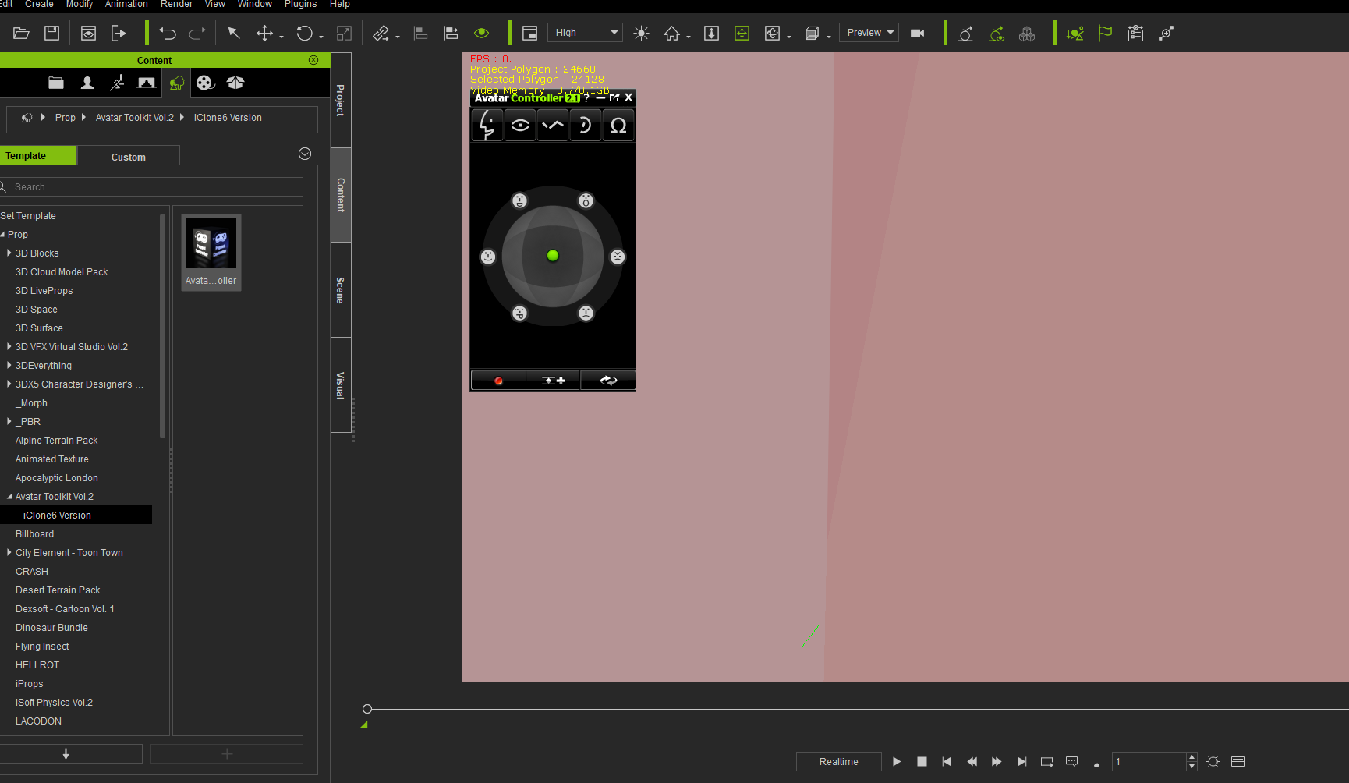Toggle the green eye visibility icon in toolbar

pyautogui.click(x=481, y=34)
